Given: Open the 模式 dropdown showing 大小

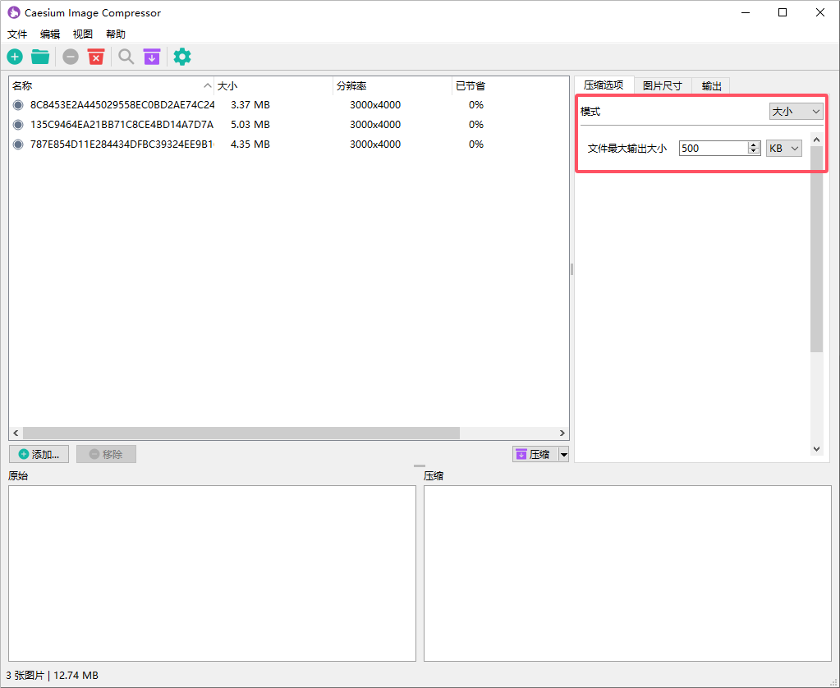Looking at the screenshot, I should (x=796, y=112).
